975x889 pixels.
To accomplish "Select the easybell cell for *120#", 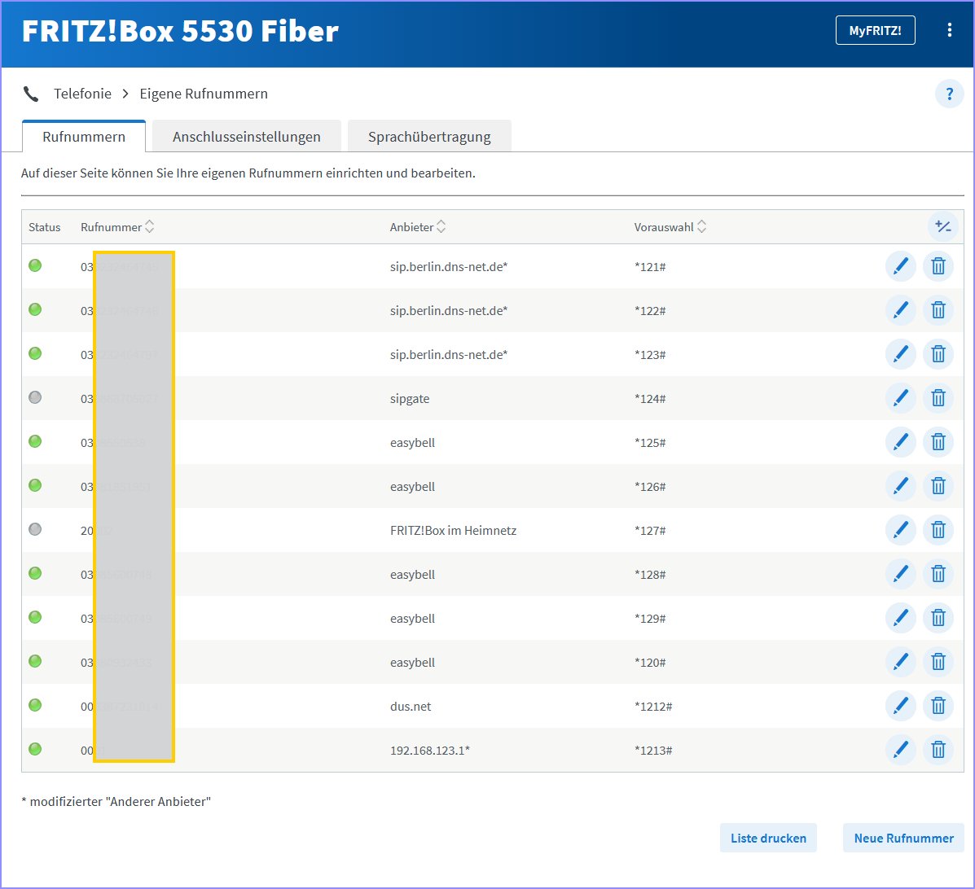I will 412,662.
